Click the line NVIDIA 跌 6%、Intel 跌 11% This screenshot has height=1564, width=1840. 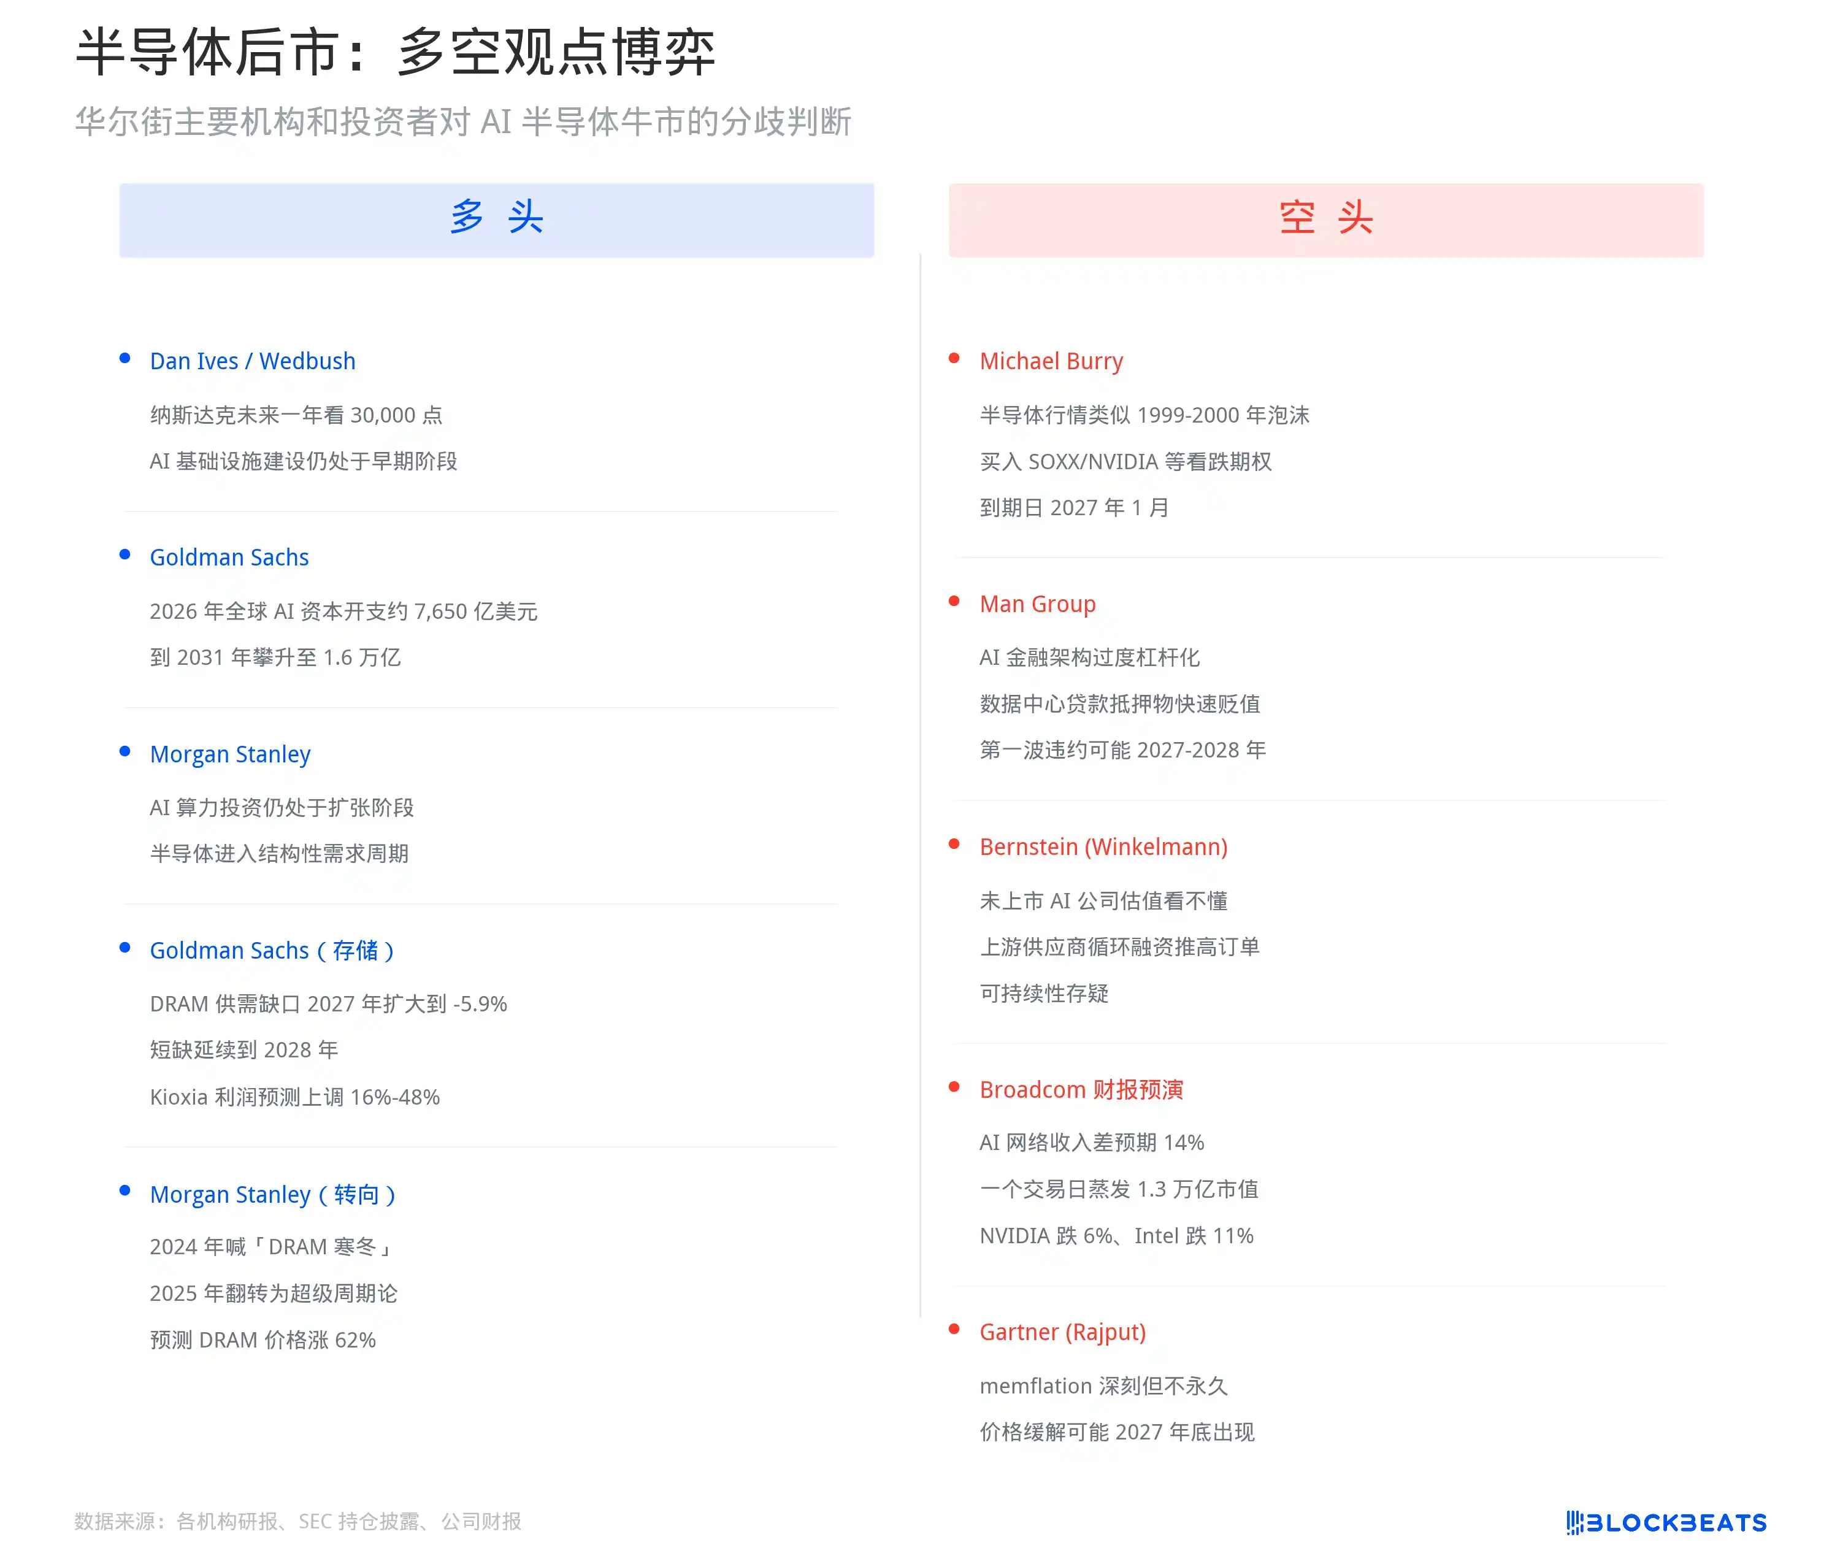[x=1116, y=1236]
